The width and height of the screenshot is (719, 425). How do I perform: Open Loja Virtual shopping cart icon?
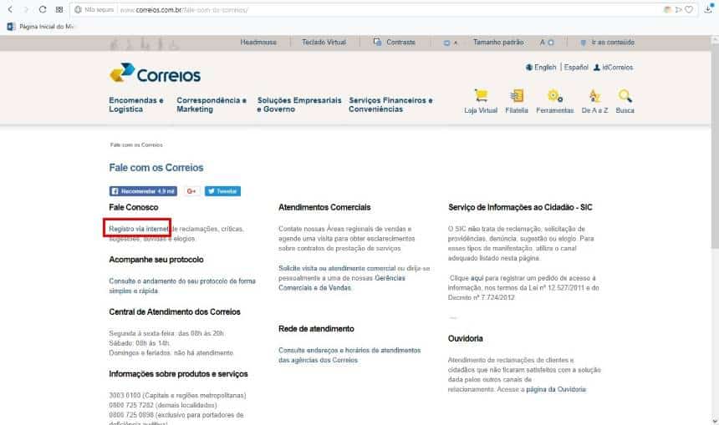481,96
